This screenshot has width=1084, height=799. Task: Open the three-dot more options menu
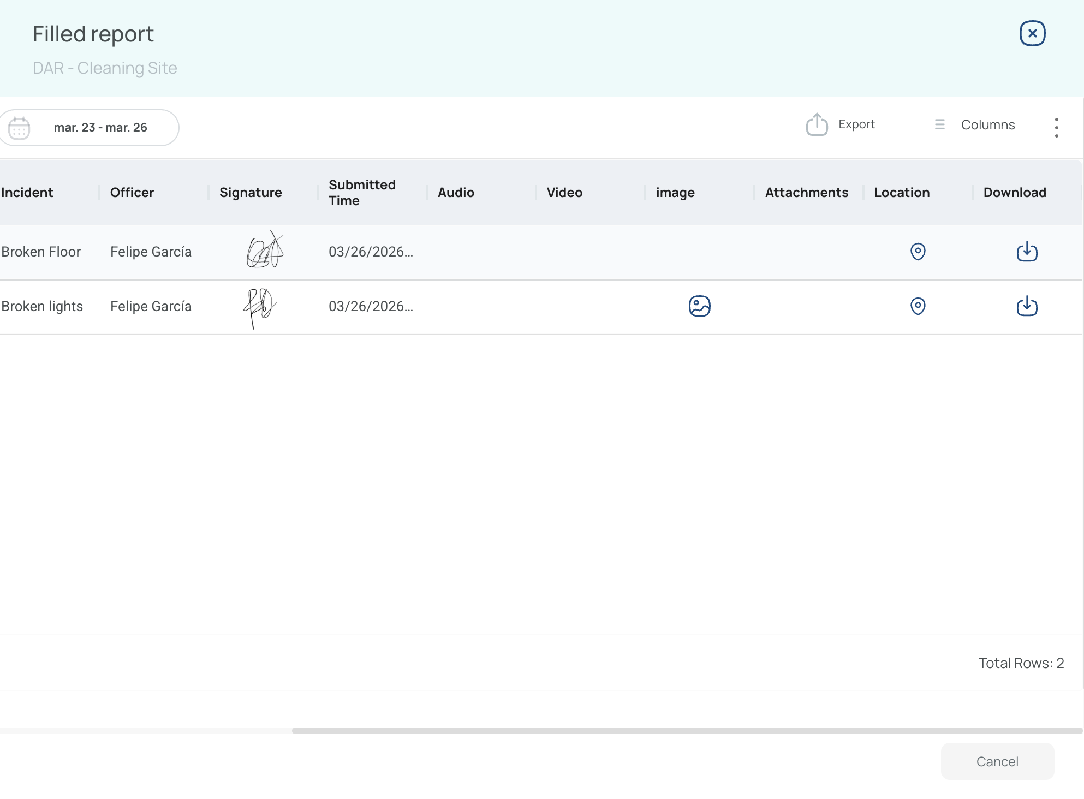coord(1056,127)
